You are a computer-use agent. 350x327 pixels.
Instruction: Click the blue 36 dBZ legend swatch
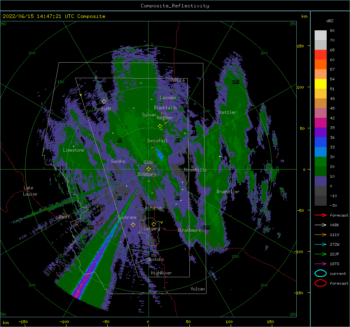pos(320,142)
